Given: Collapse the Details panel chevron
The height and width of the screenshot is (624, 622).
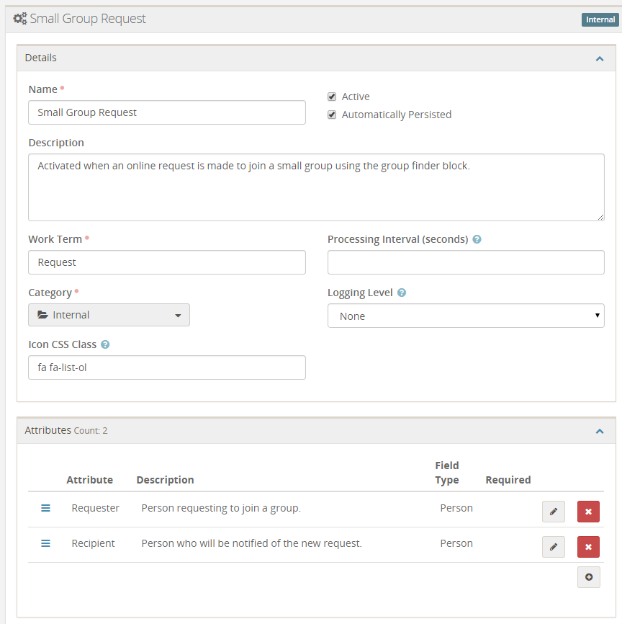Looking at the screenshot, I should pos(600,58).
